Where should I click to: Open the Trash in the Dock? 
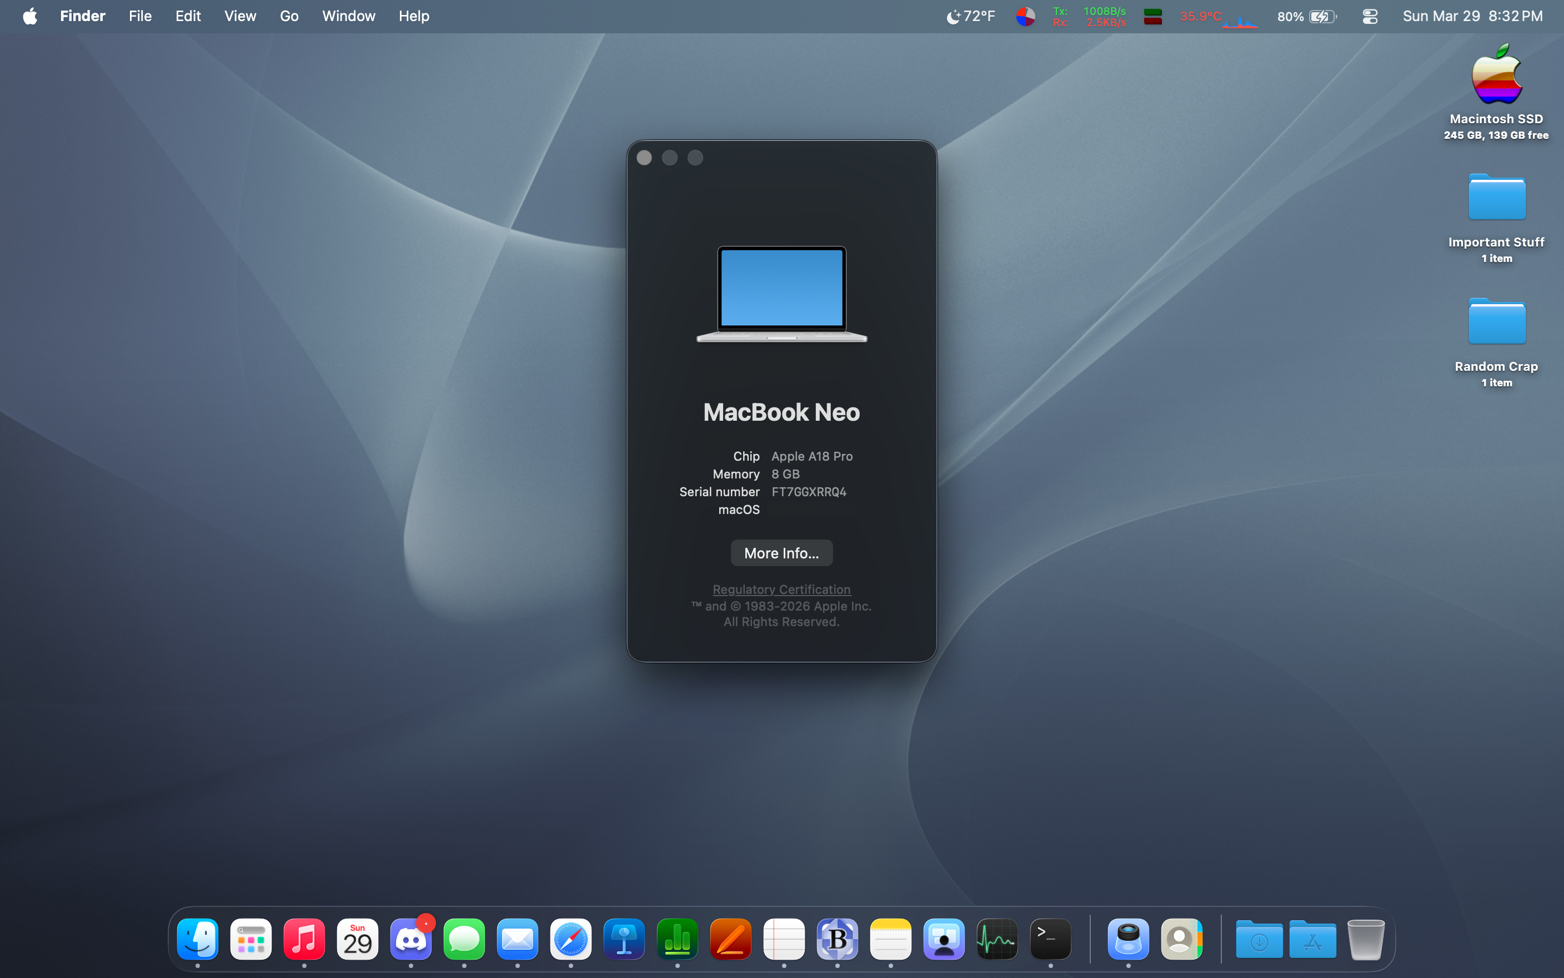pos(1366,939)
